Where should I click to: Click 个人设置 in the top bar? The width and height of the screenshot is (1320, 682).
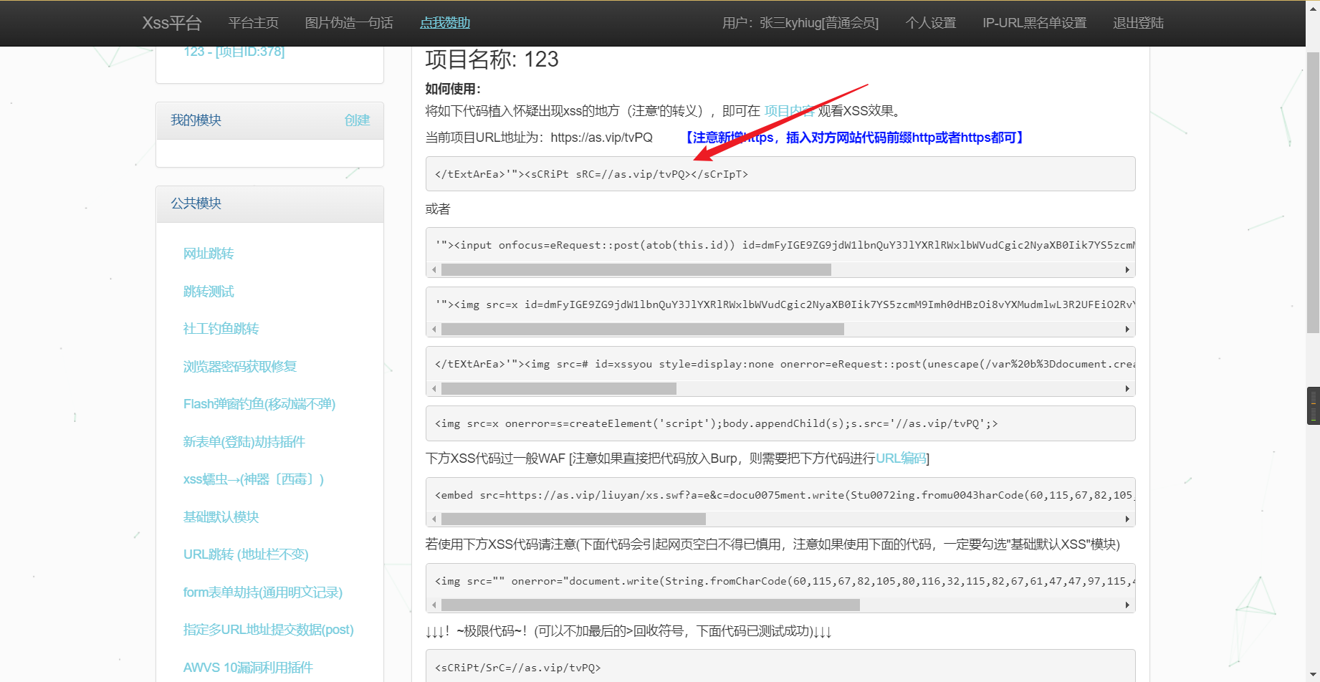[929, 23]
